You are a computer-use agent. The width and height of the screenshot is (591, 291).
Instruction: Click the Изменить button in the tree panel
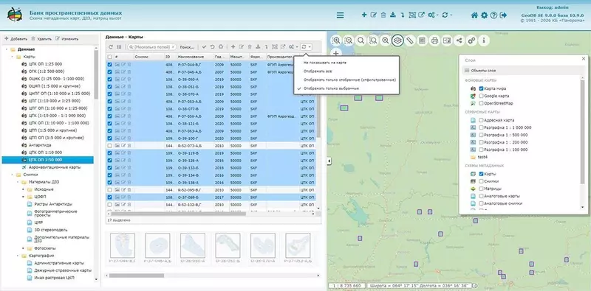66,39
